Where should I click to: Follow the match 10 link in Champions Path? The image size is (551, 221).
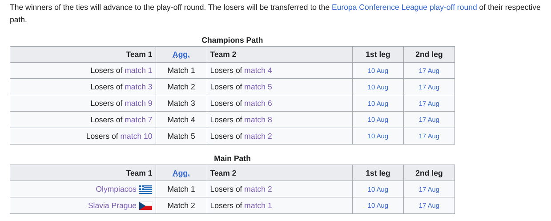[x=136, y=136]
